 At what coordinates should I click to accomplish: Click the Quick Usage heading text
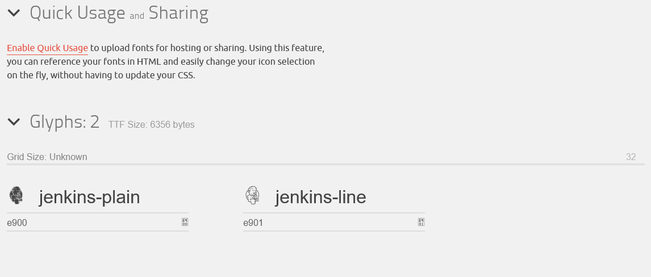[77, 13]
